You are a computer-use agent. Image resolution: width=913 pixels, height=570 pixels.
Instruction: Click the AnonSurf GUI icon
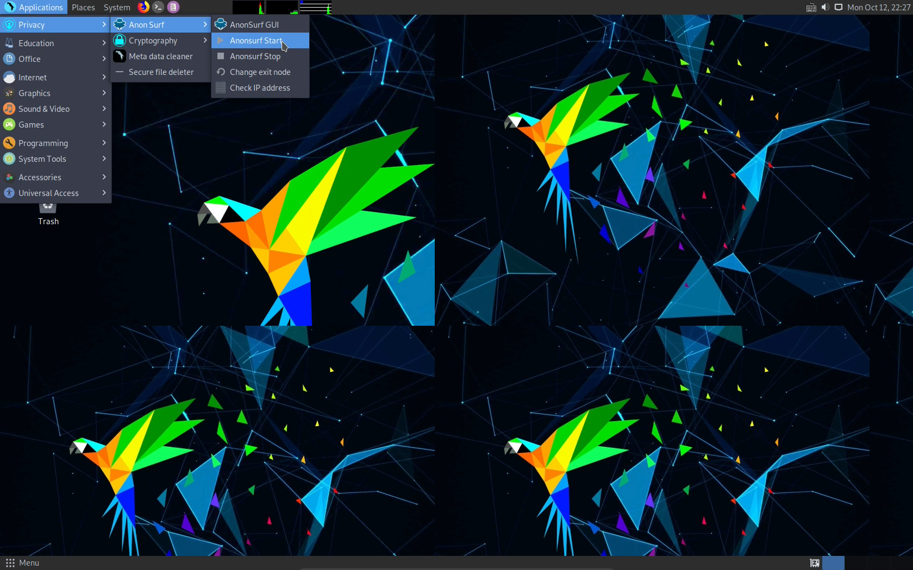pyautogui.click(x=221, y=24)
